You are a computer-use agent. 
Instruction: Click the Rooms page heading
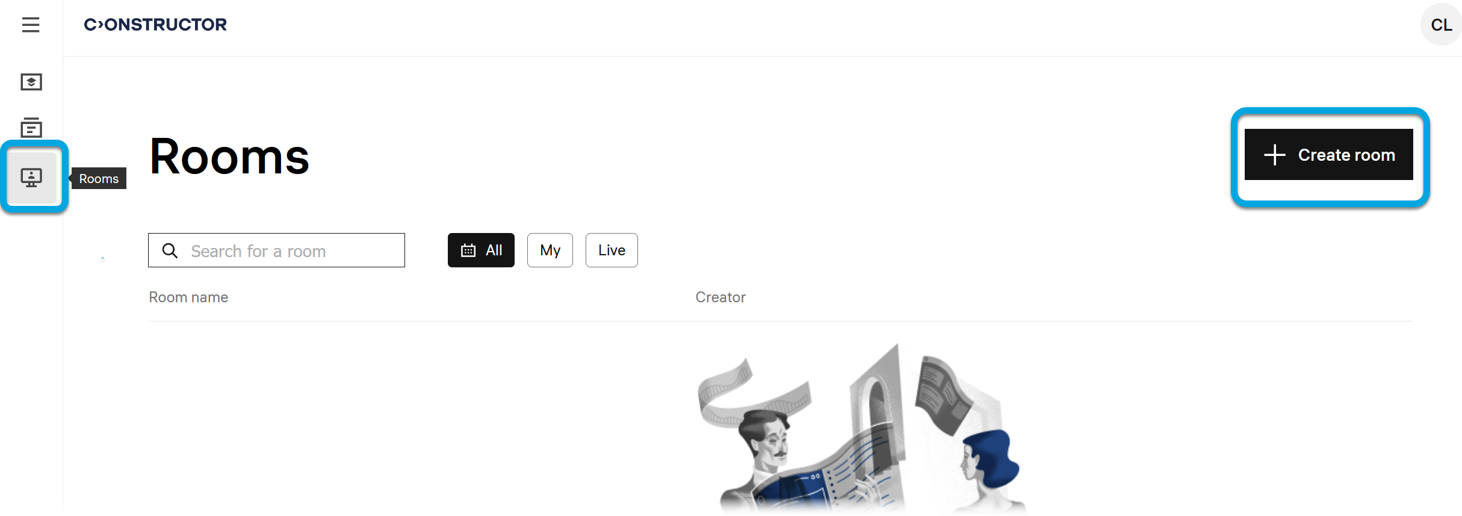coord(229,157)
